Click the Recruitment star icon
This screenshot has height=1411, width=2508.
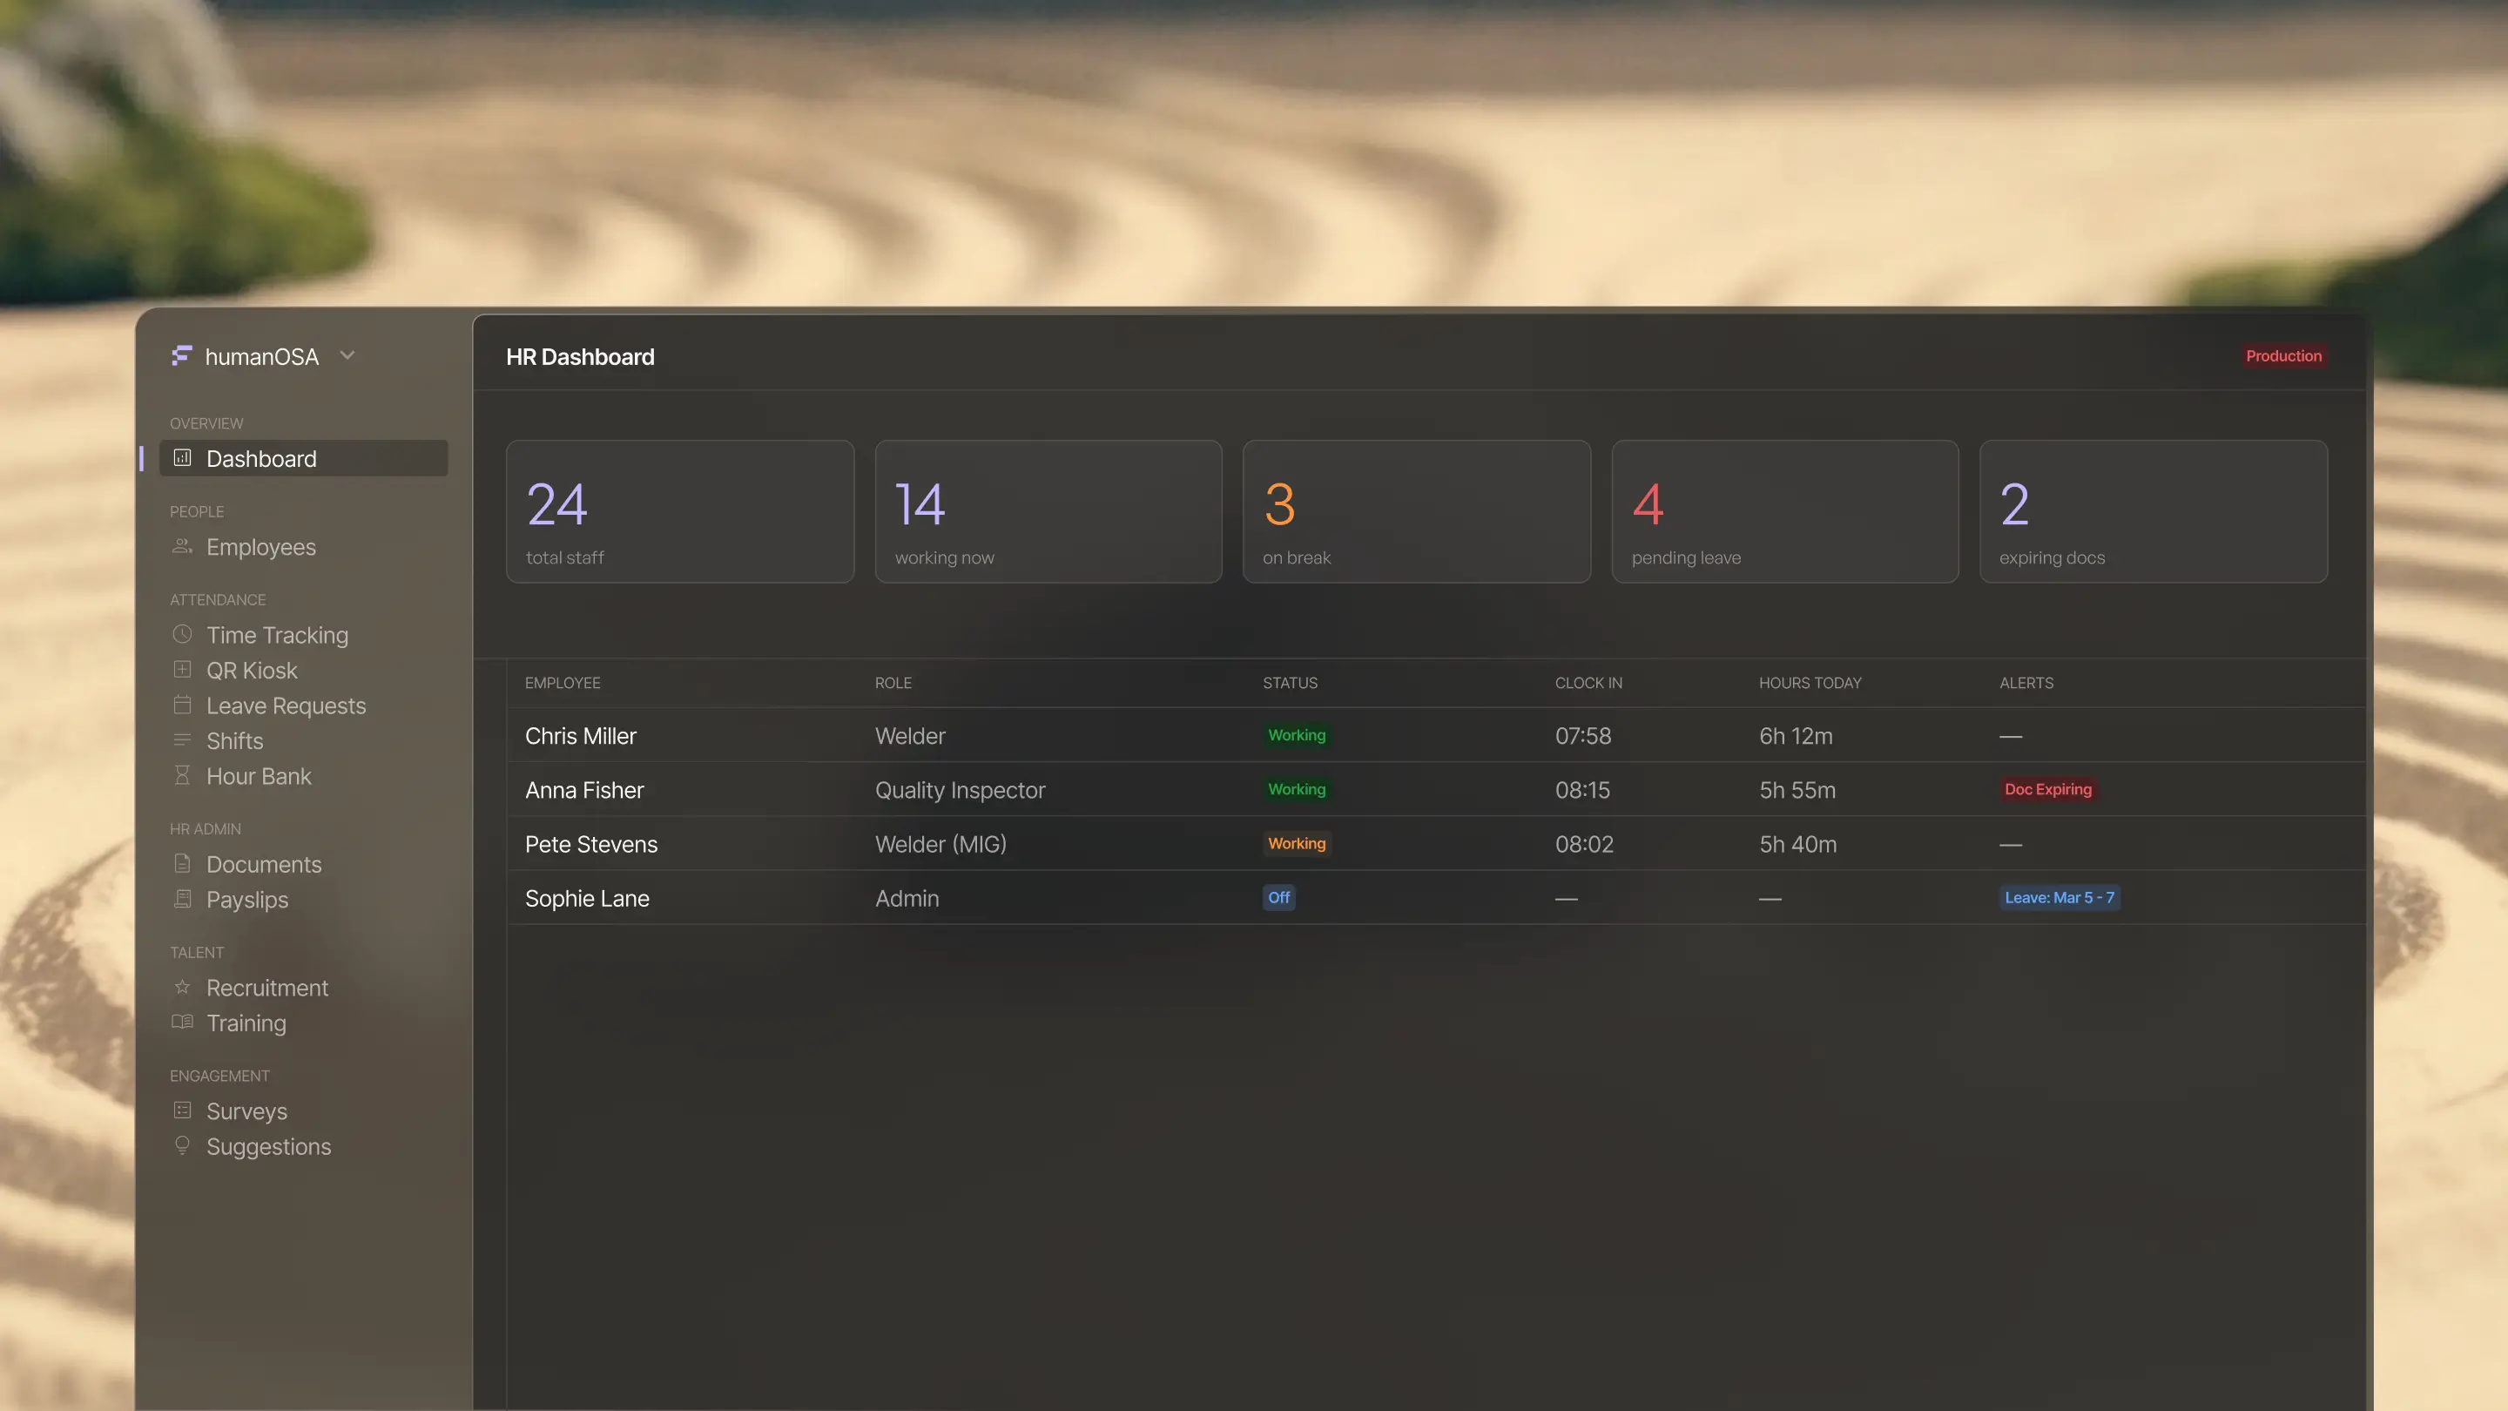click(182, 988)
